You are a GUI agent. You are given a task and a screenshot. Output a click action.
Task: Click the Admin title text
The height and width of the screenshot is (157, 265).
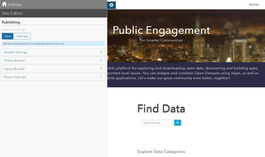click(15, 5)
